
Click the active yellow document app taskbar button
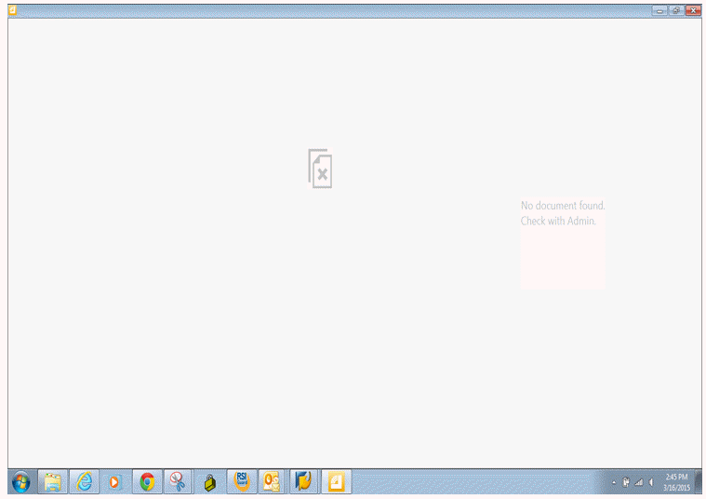point(336,482)
